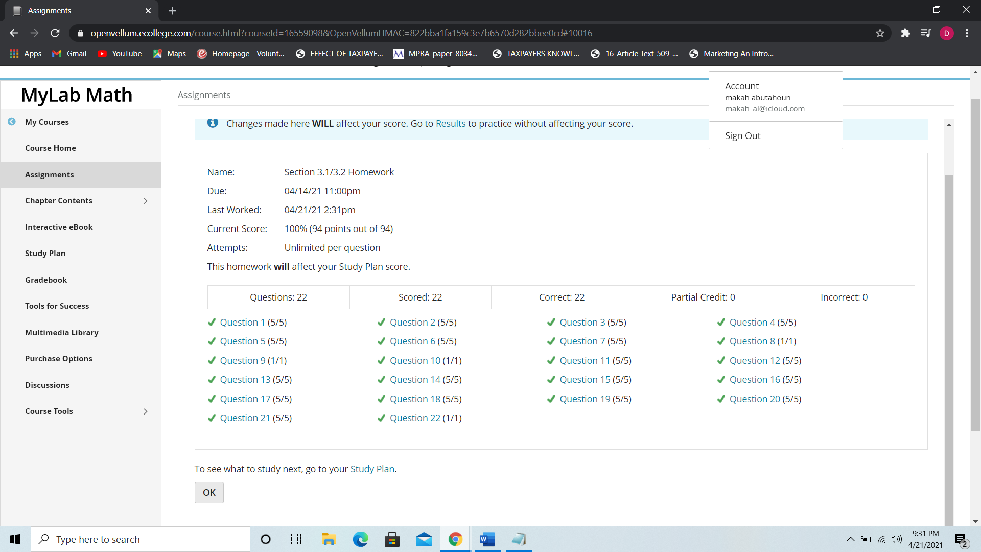Go to Study Plan in the sidebar

coord(45,254)
